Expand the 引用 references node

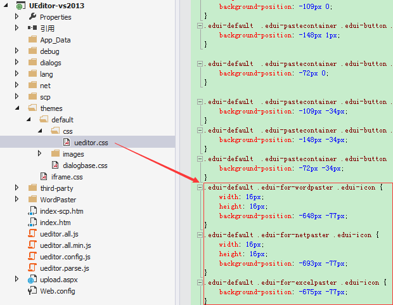[x=16, y=28]
